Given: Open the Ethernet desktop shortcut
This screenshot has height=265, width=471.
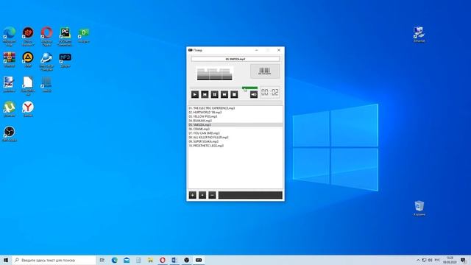Looking at the screenshot, I should 419,35.
